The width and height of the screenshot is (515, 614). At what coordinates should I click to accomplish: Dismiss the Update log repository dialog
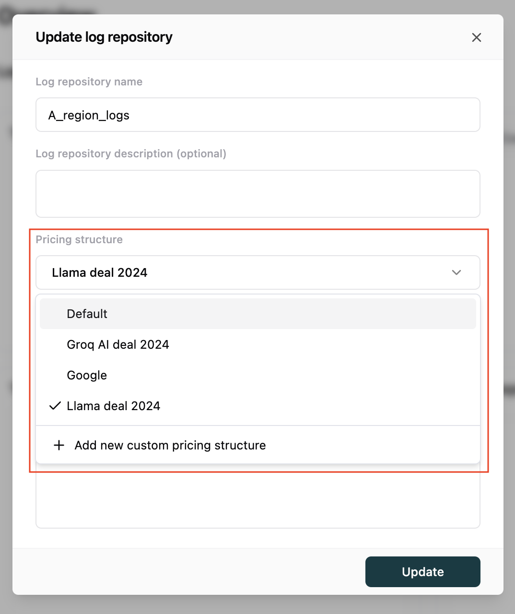point(476,37)
